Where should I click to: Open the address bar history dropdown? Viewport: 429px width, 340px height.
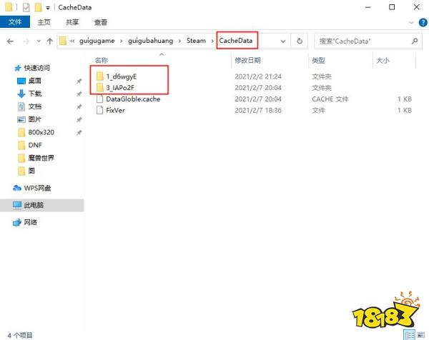[x=283, y=41]
